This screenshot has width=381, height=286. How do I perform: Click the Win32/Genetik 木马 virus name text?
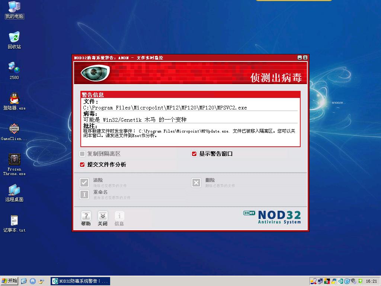tap(135, 120)
